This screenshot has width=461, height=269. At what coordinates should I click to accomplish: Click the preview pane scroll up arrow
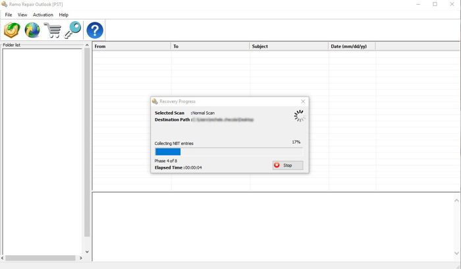point(456,200)
